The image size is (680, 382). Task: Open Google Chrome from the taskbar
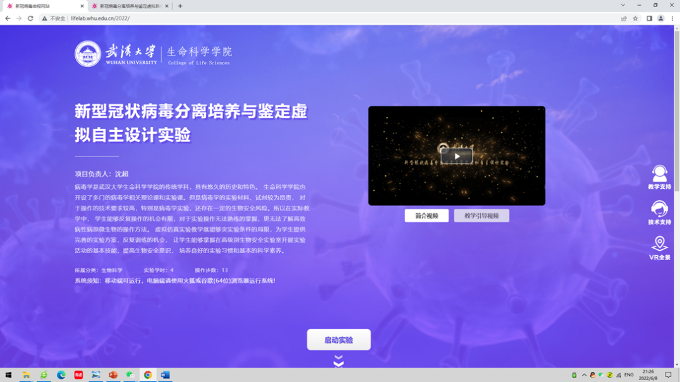point(148,374)
